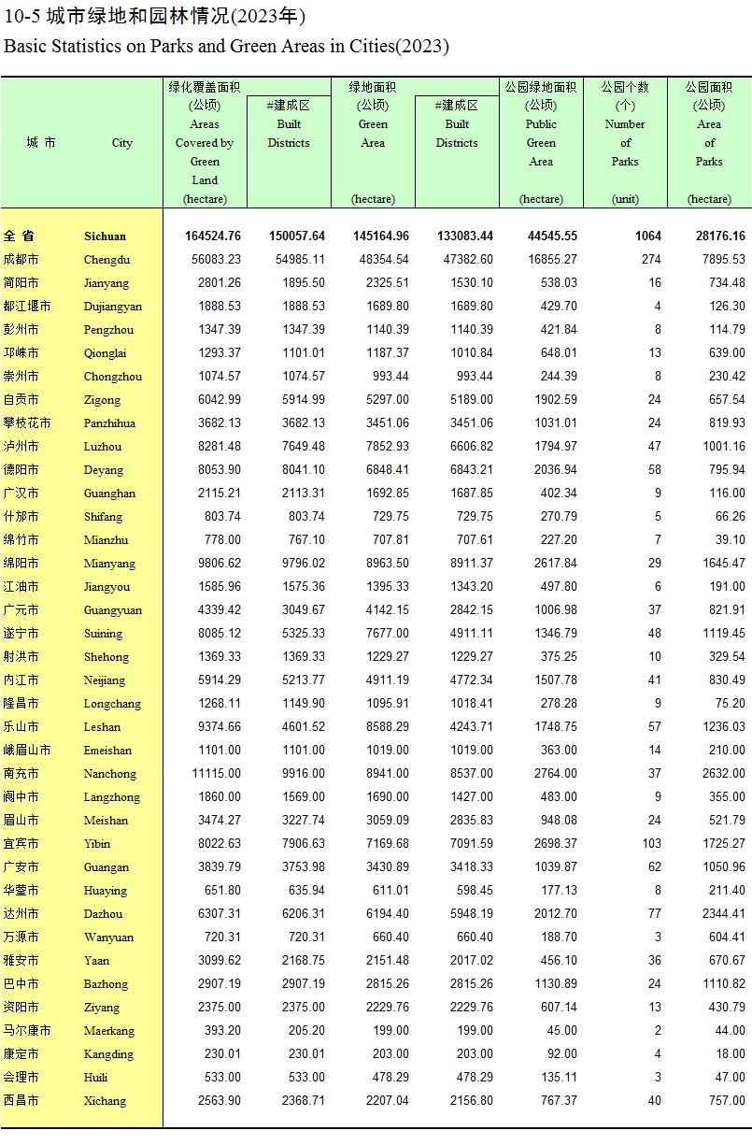Select Pengzhou public green area 421.84
752x1145 pixels.
tap(559, 330)
